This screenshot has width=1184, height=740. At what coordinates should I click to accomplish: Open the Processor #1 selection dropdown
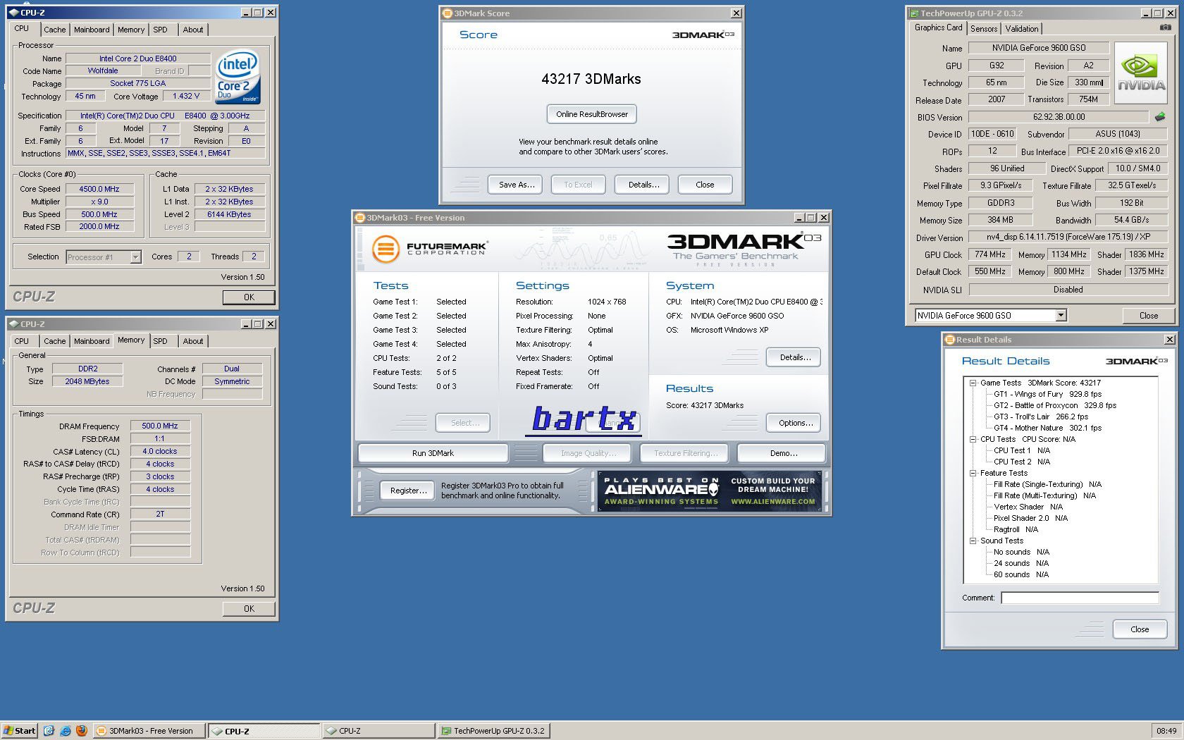pos(135,257)
